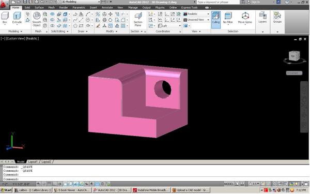The image size is (310, 194).
Task: Click the No Filter selection icon
Action: pos(228,18)
